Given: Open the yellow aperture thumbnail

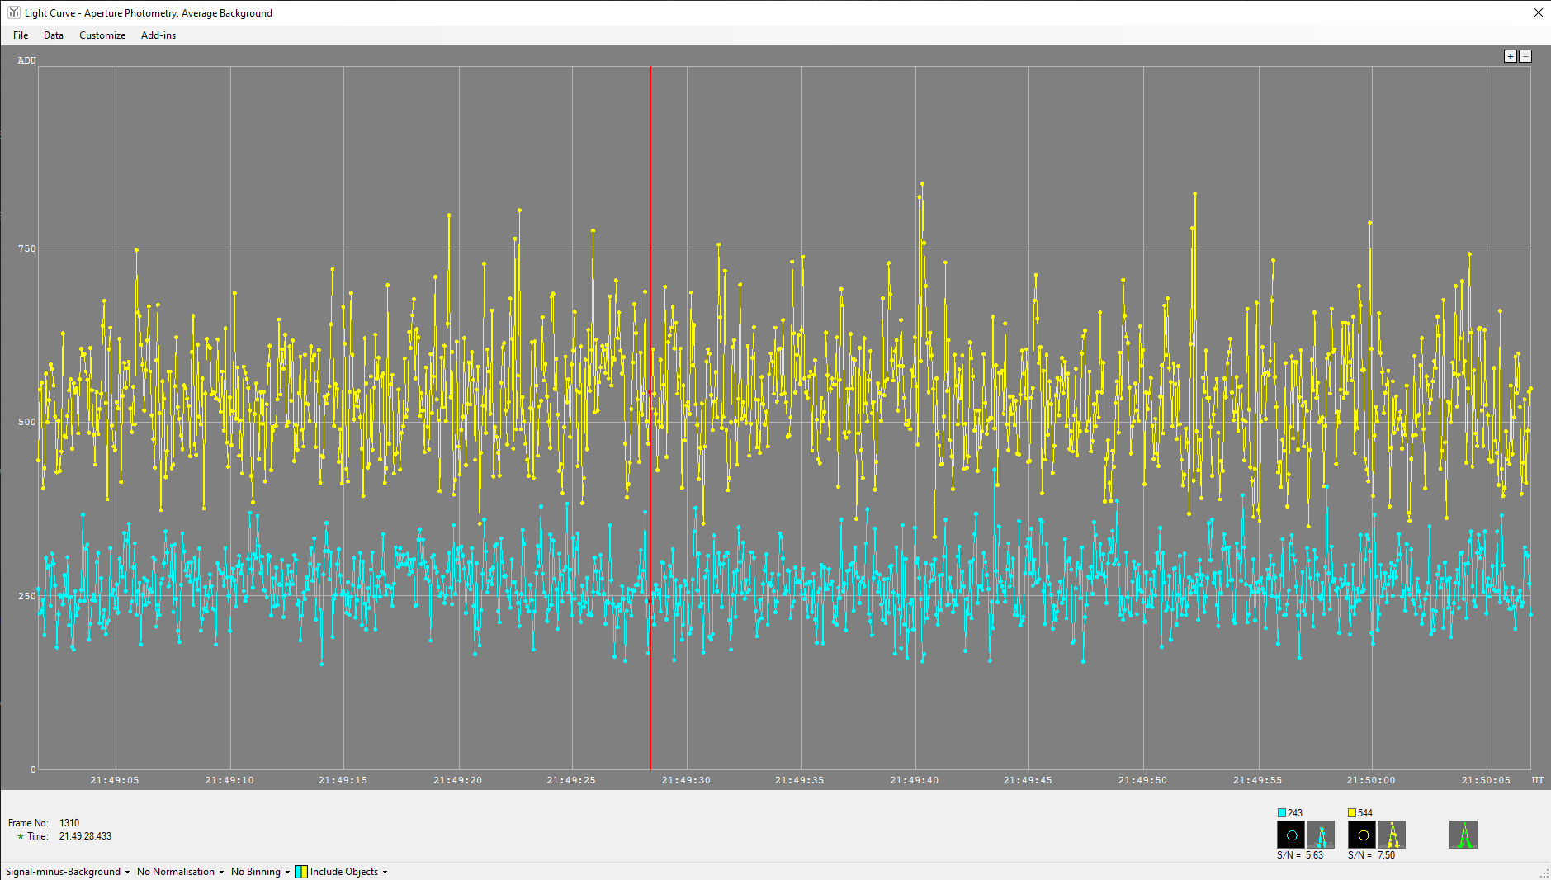Looking at the screenshot, I should point(1362,835).
